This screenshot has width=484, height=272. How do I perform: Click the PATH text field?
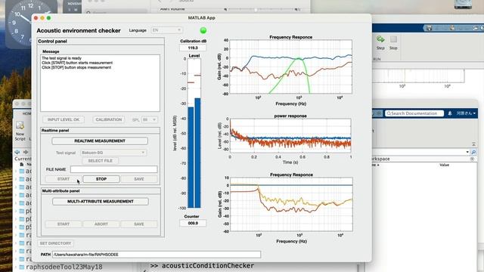click(x=157, y=255)
